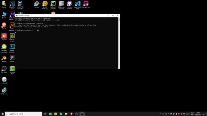
Task: Click the Windows Start button
Action: (3, 114)
